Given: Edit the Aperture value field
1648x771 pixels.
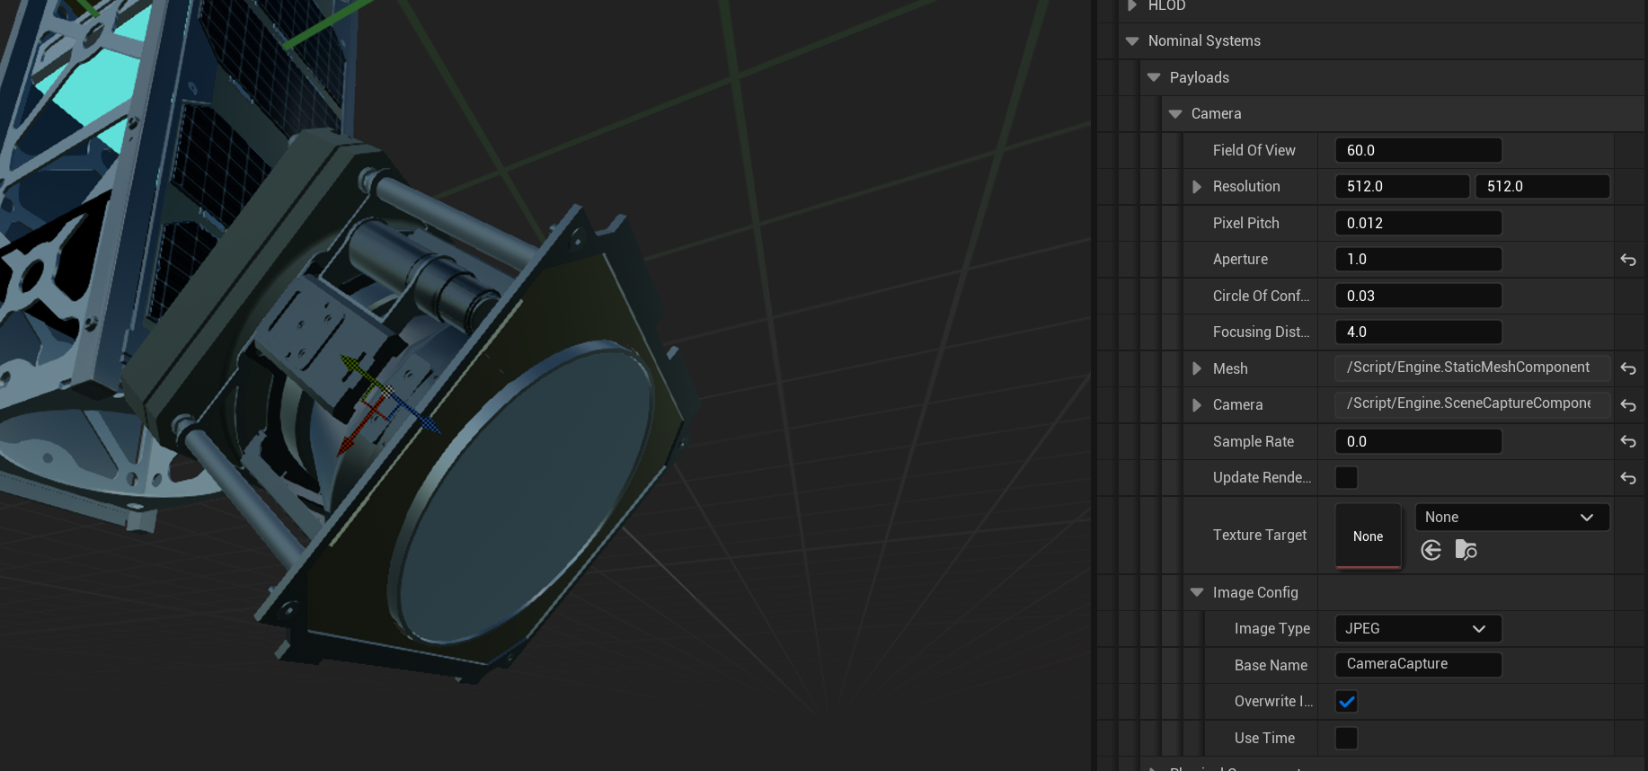Looking at the screenshot, I should tap(1418, 259).
